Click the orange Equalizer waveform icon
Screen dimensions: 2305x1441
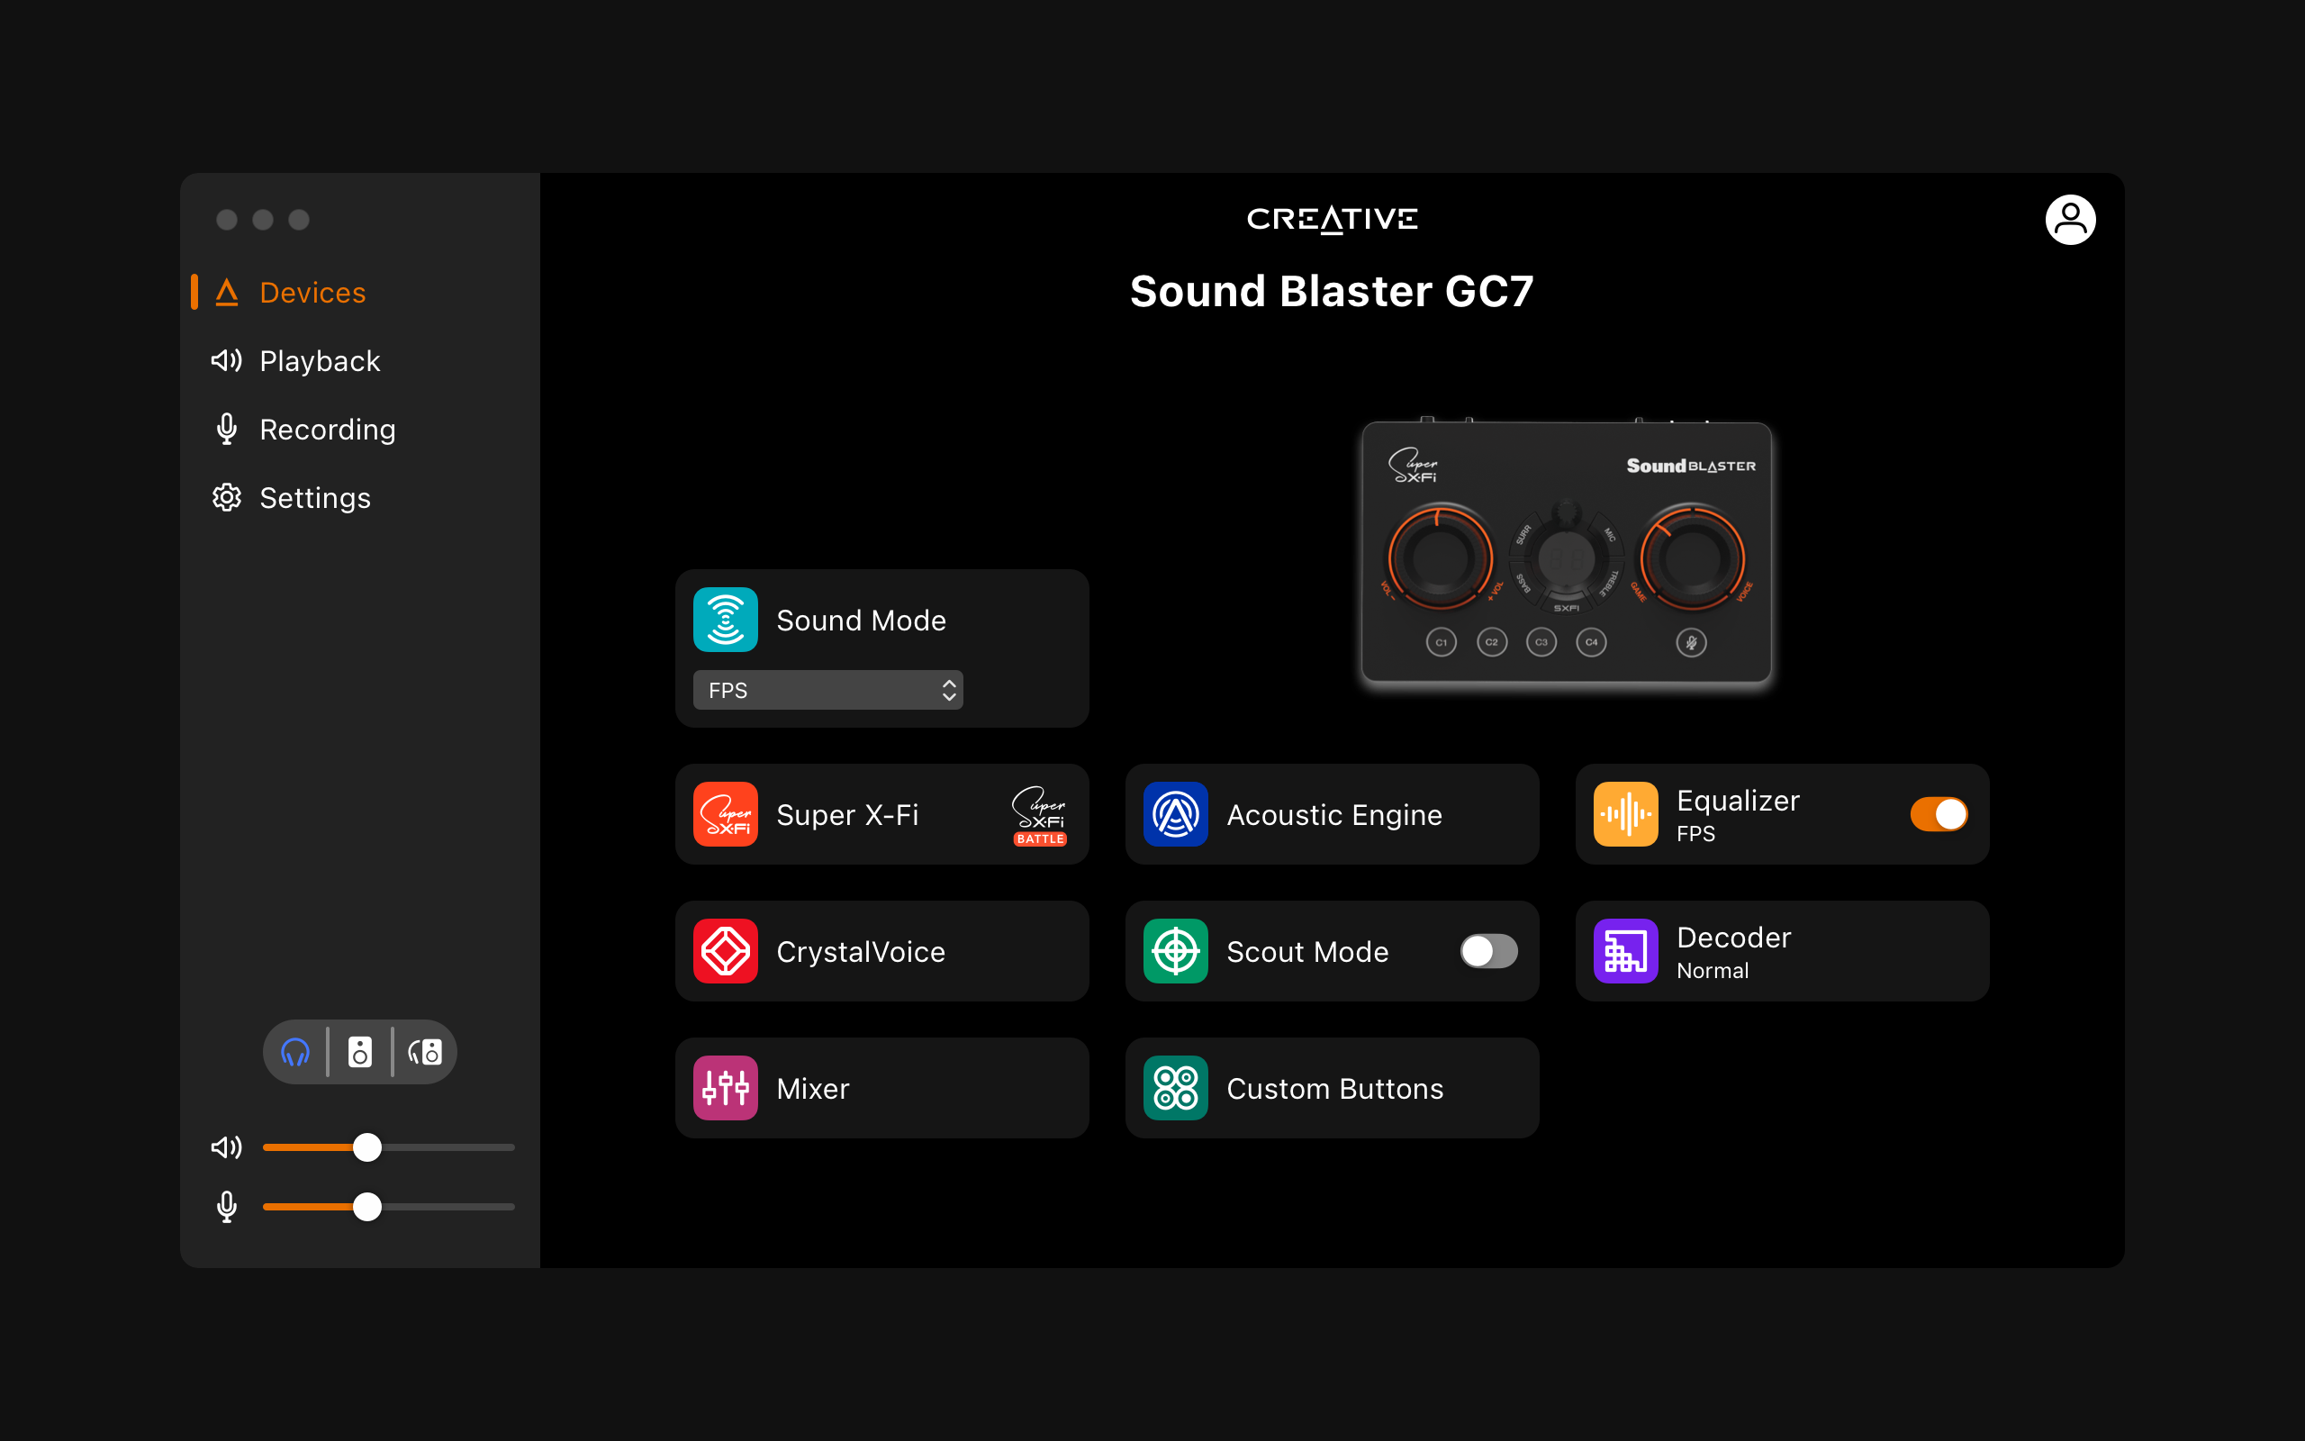[x=1625, y=814]
